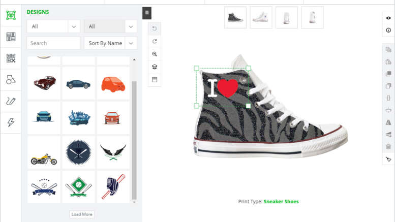Select the third sneaker view thumbnail

[x=287, y=18]
